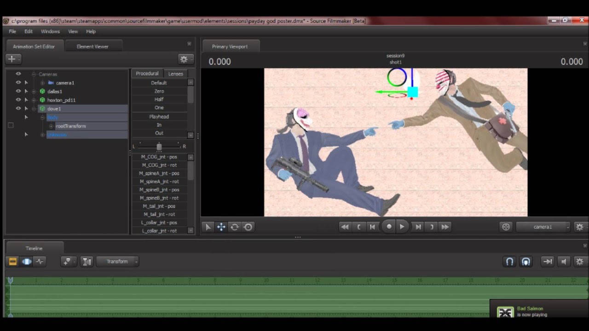Collapse the Cameras group node
This screenshot has height=331, width=589.
point(34,74)
